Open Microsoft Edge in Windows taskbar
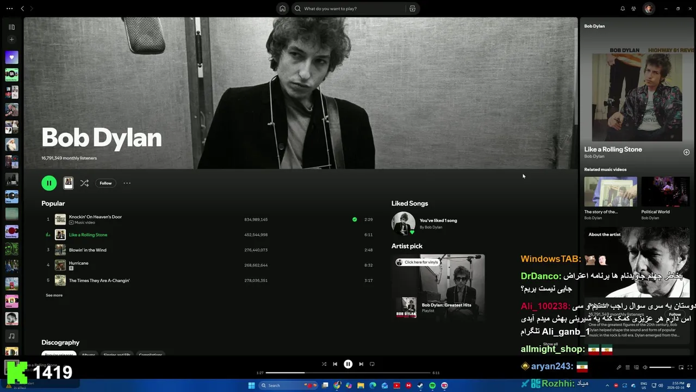 [x=372, y=385]
